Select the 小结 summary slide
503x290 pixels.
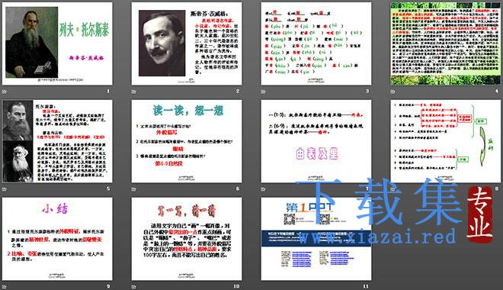click(57, 239)
